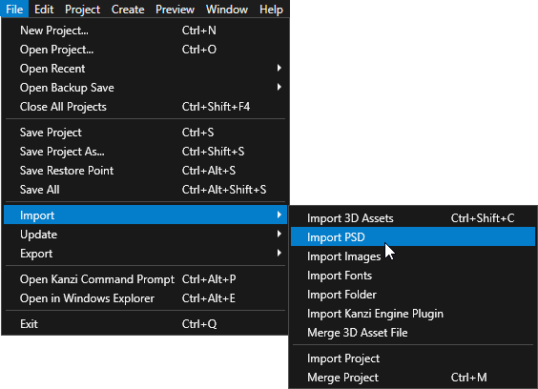Expand the Export submenu
The image size is (538, 389).
point(146,254)
